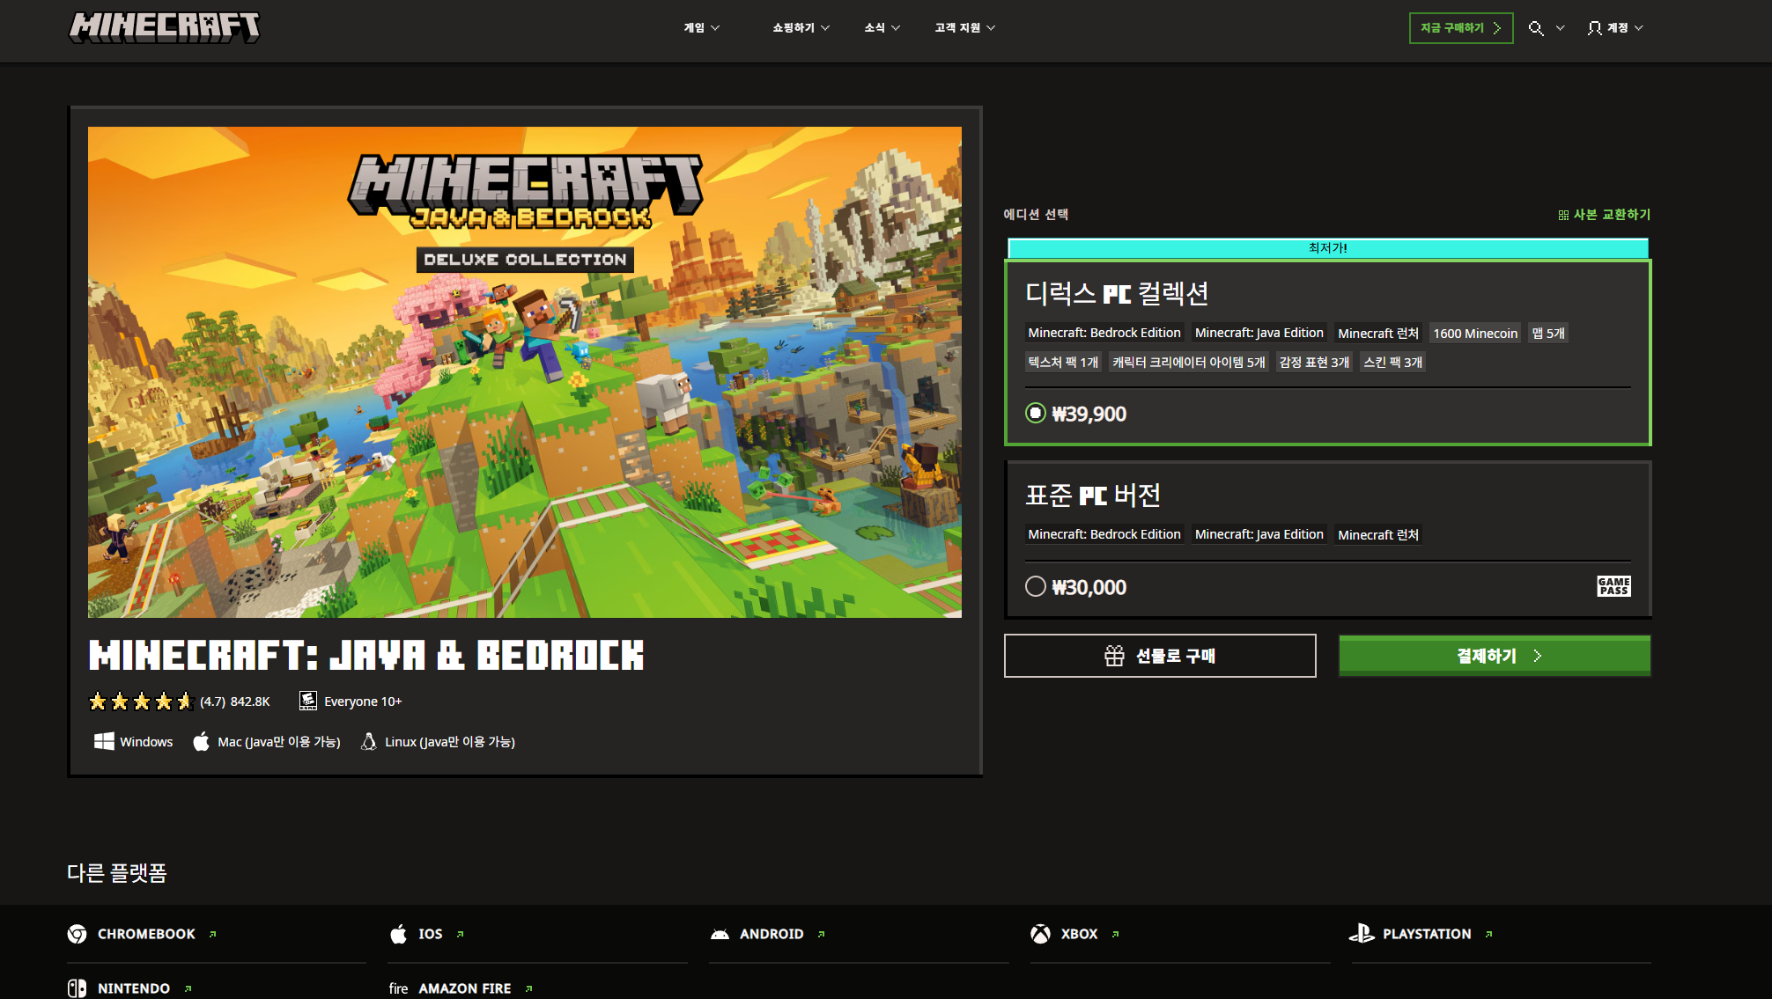Click the PlayStation platform icon
This screenshot has width=1772, height=999.
(x=1362, y=934)
